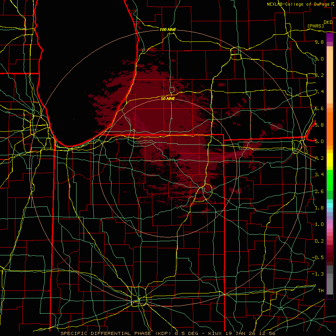Click the purple top segment of color bar
The width and height of the screenshot is (336, 336).
330,37
